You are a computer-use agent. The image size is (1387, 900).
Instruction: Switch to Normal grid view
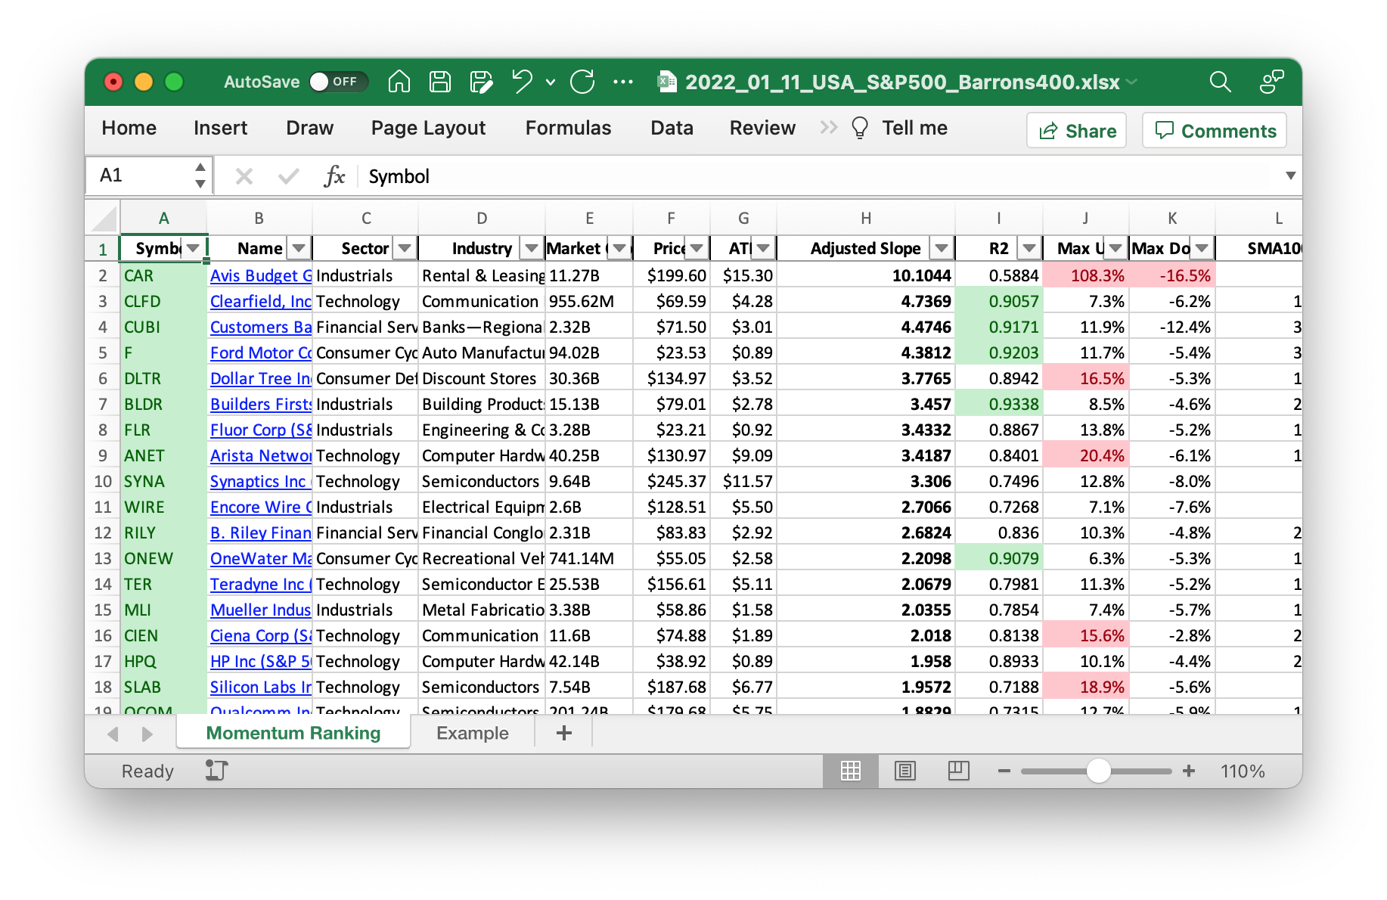[851, 771]
